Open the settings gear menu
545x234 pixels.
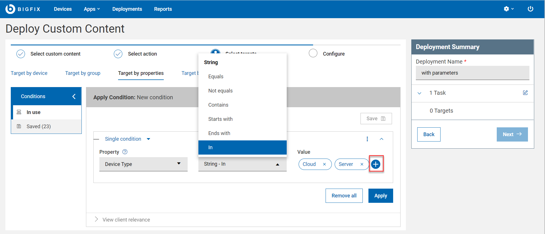pos(508,9)
